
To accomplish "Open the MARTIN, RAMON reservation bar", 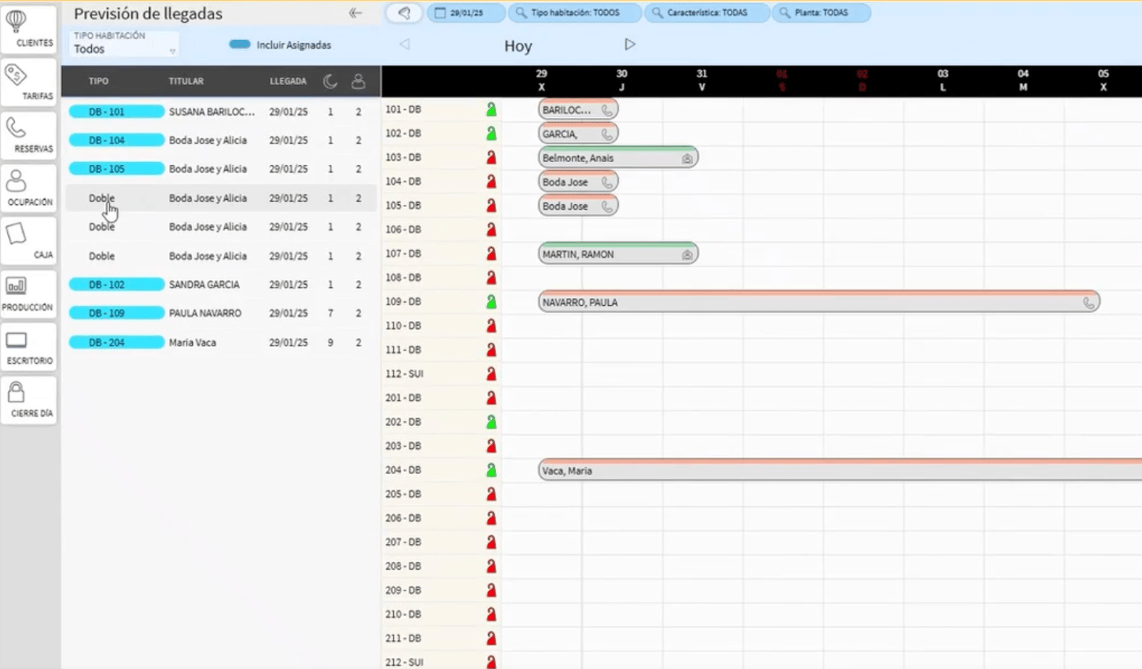I will (618, 254).
